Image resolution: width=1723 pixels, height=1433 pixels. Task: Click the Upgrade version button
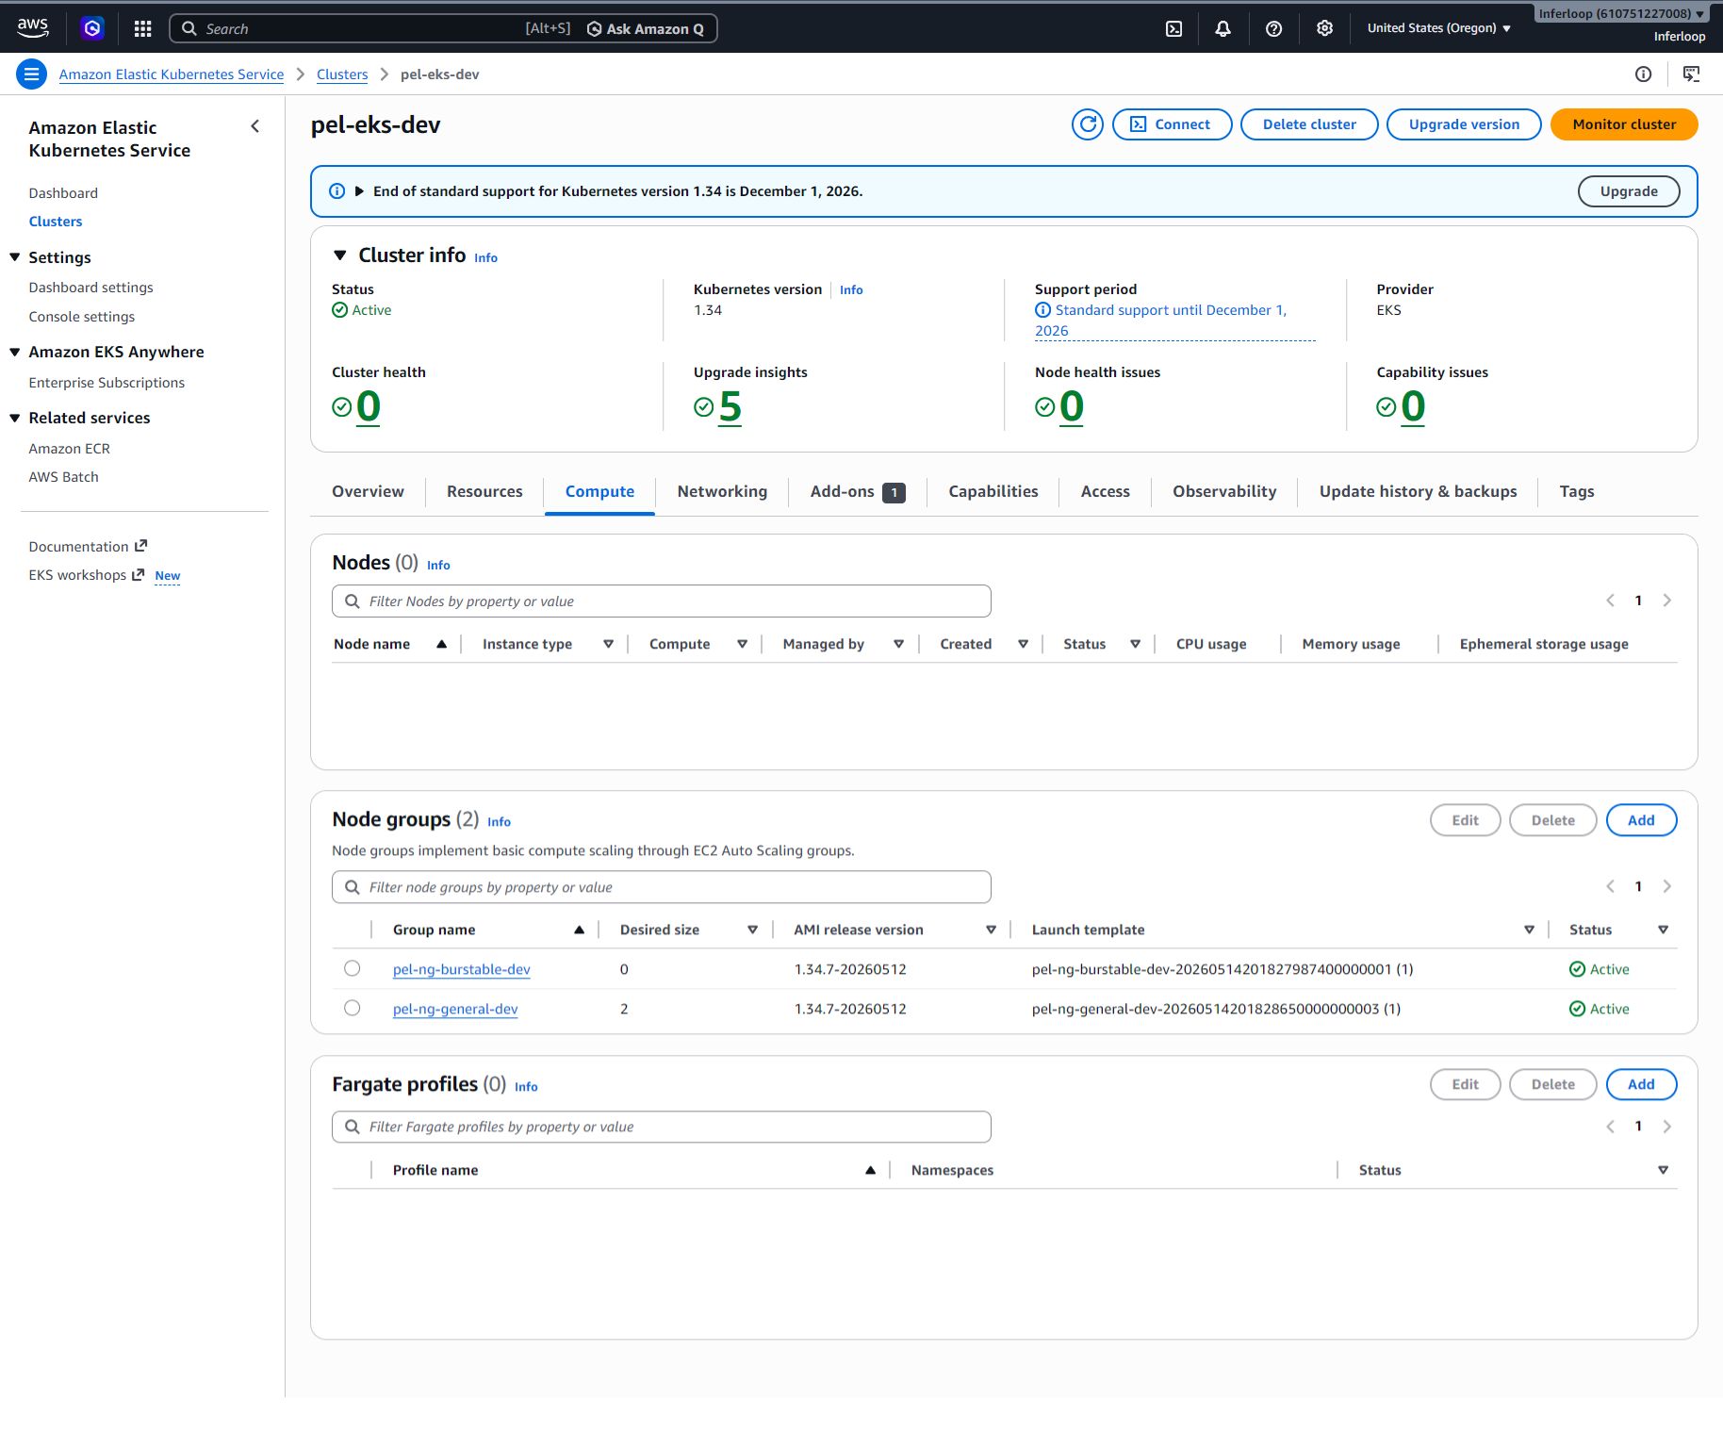click(x=1464, y=124)
